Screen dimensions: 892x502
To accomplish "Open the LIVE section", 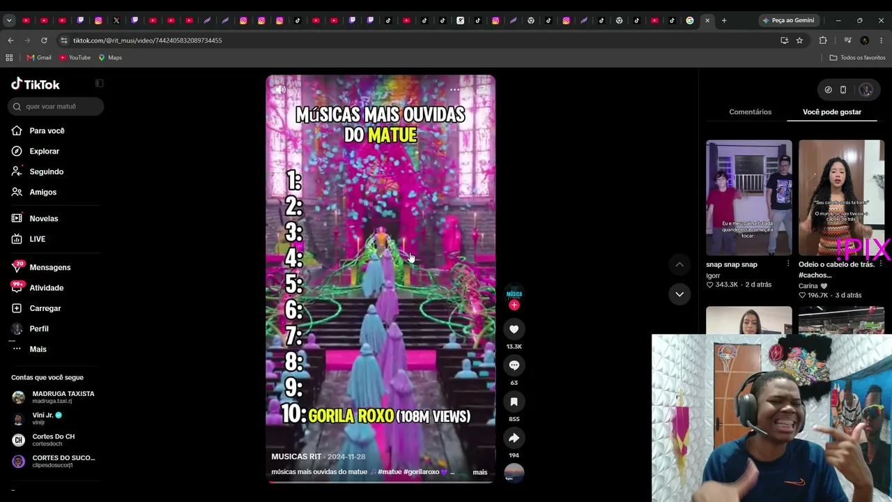I will (37, 239).
